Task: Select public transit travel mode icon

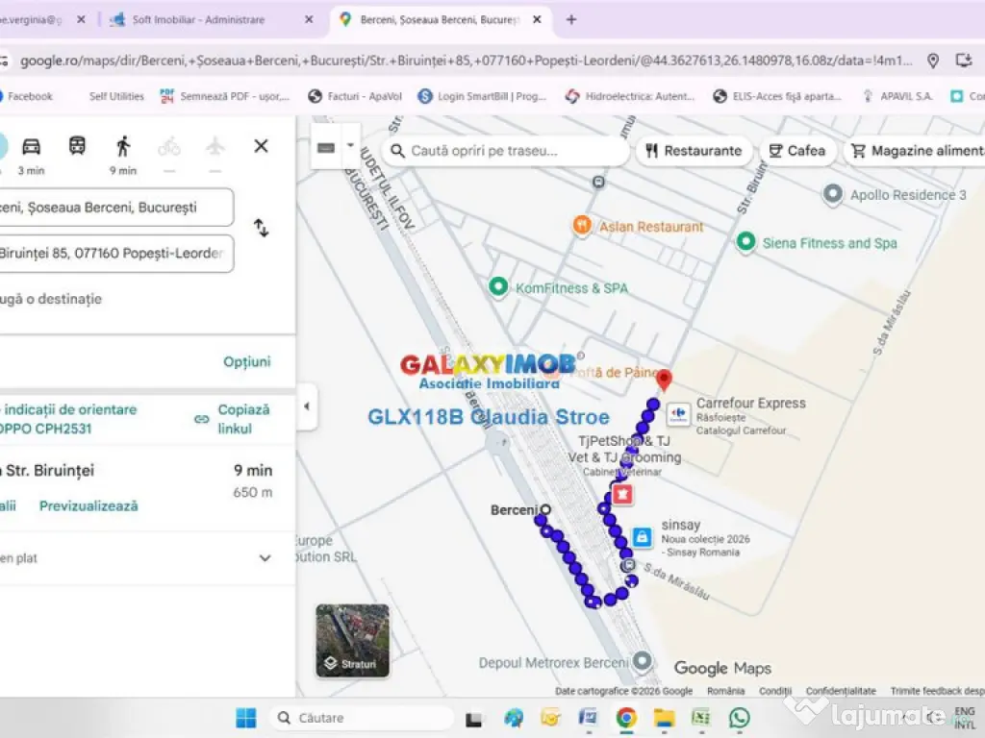Action: [77, 146]
